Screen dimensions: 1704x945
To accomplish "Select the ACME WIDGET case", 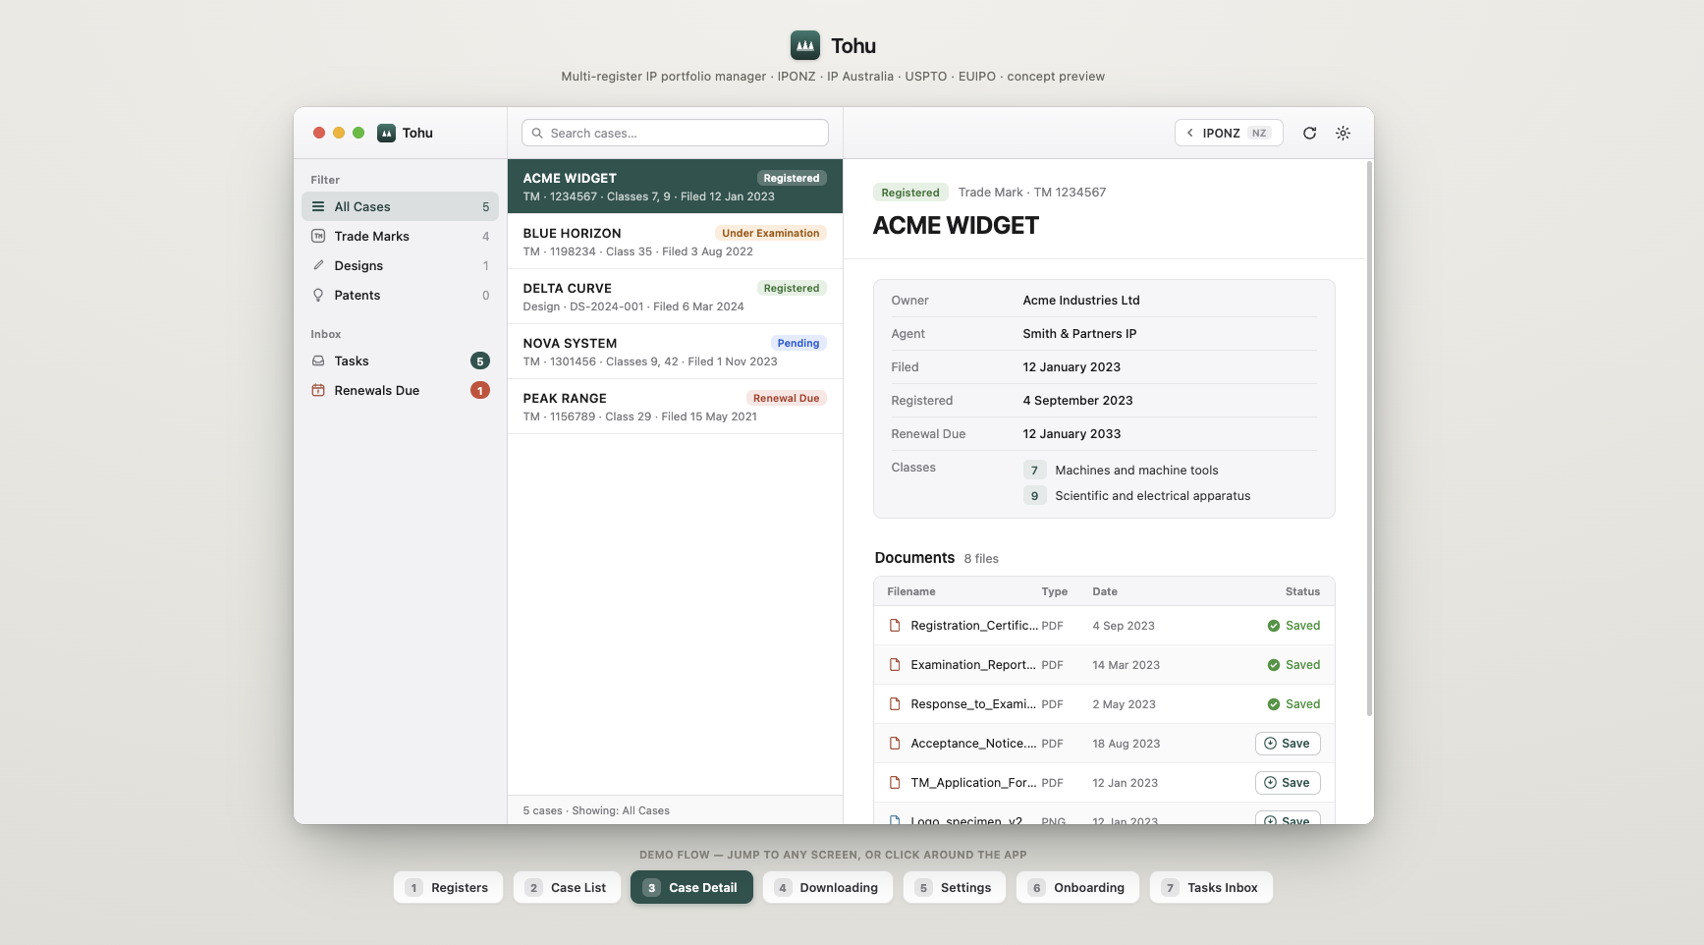I will tap(675, 187).
